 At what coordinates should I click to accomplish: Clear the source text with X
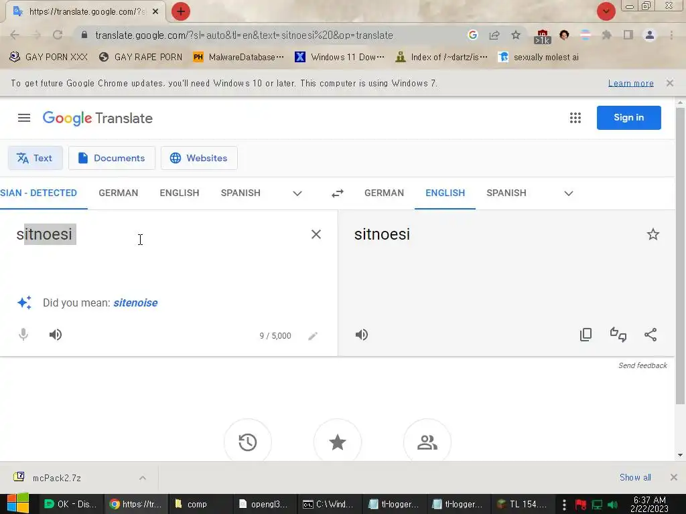[316, 234]
